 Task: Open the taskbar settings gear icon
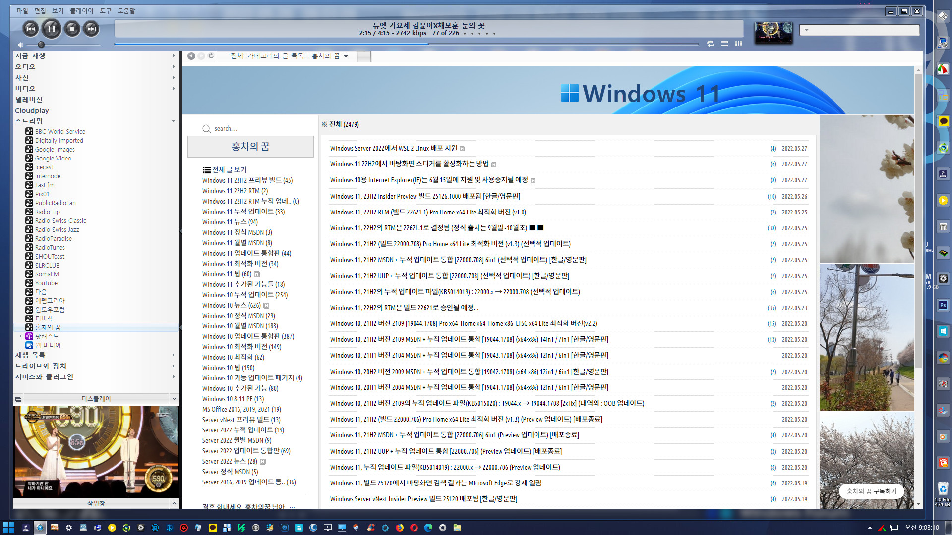pyautogui.click(x=69, y=528)
